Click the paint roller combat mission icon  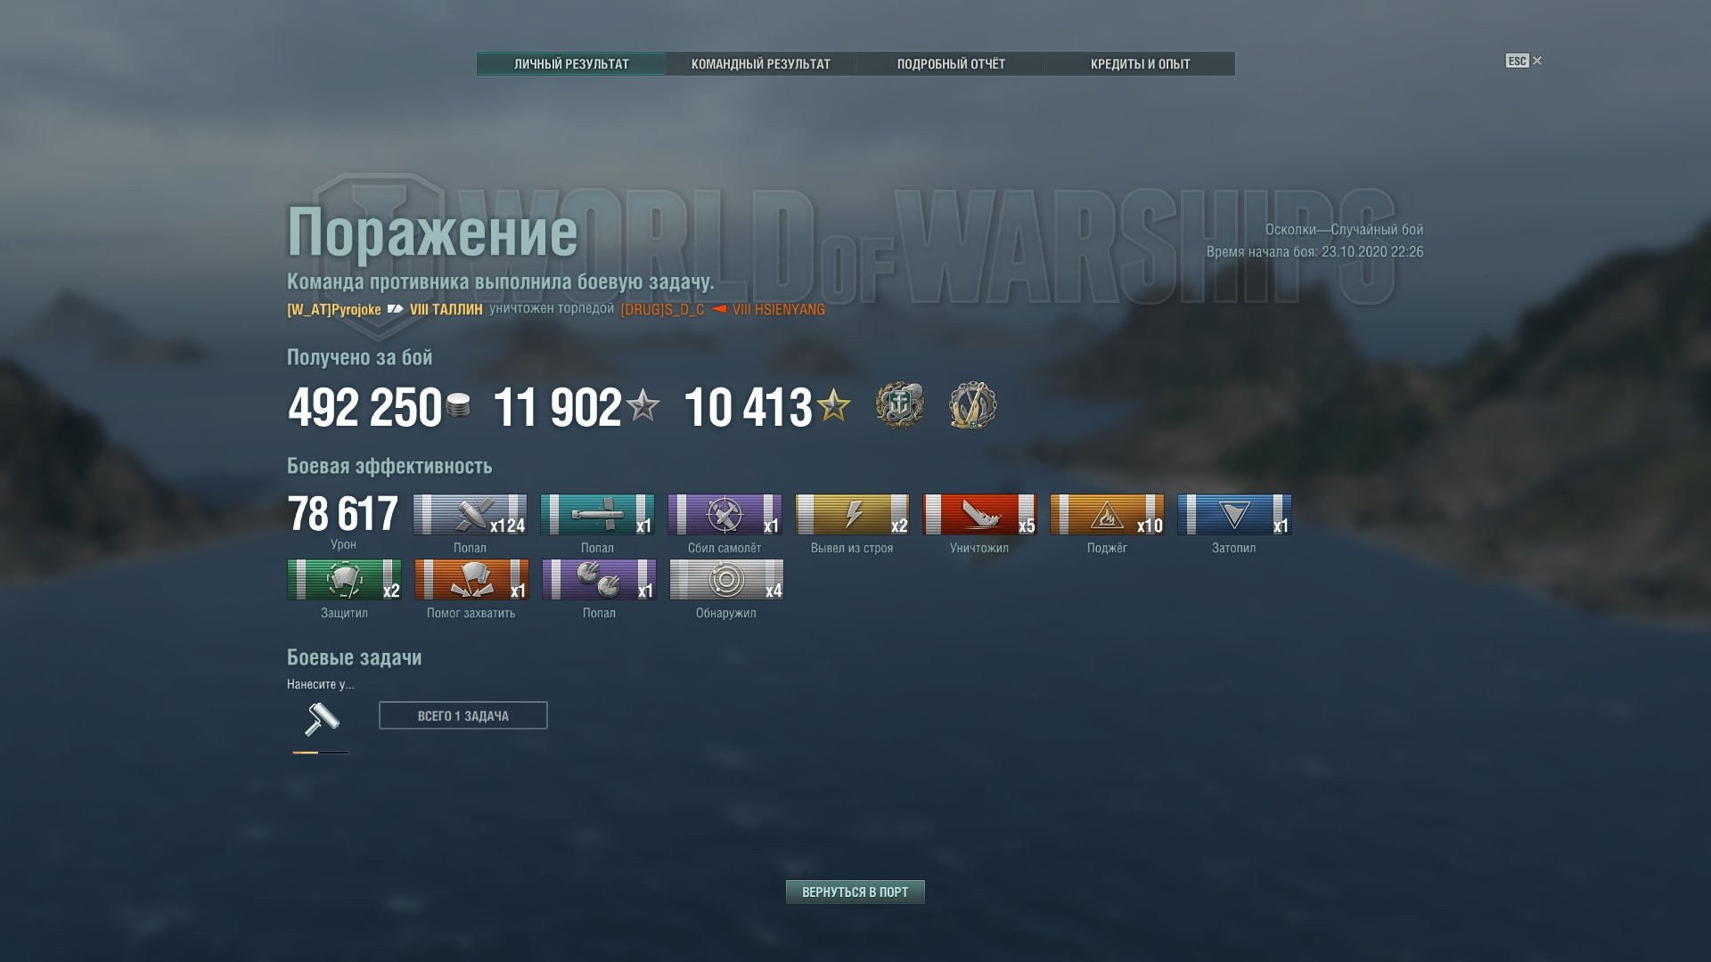point(321,720)
